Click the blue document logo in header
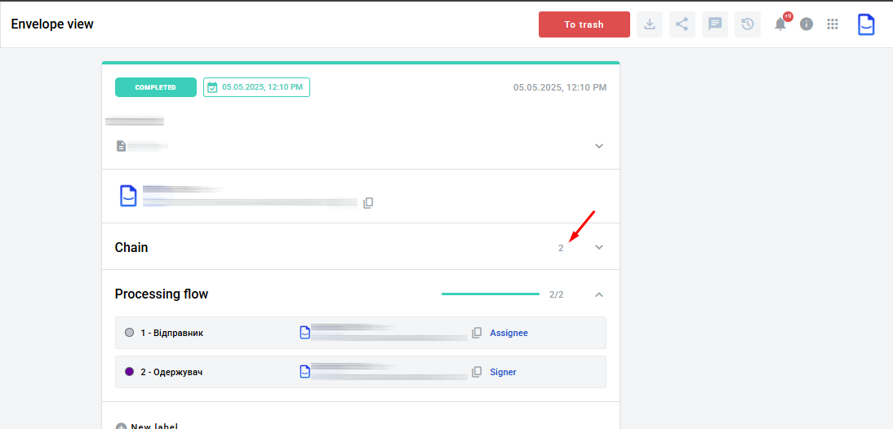Image resolution: width=893 pixels, height=429 pixels. 866,24
